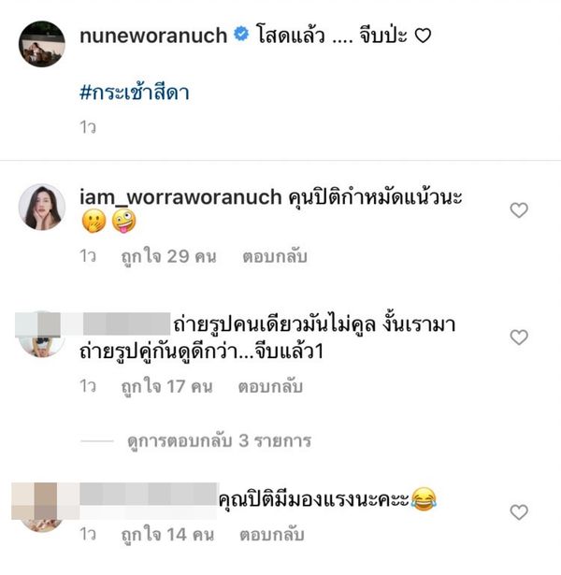Screen dimensions: 561x575
Task: View the 29 people who liked
Action: 168,256
